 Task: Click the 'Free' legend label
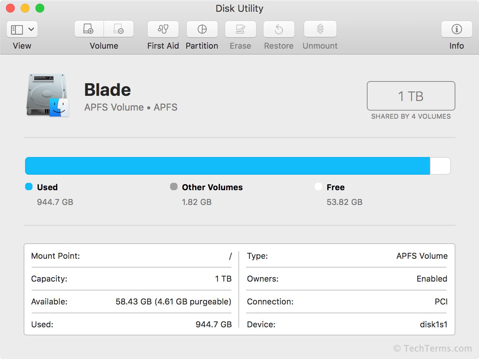pyautogui.click(x=335, y=187)
